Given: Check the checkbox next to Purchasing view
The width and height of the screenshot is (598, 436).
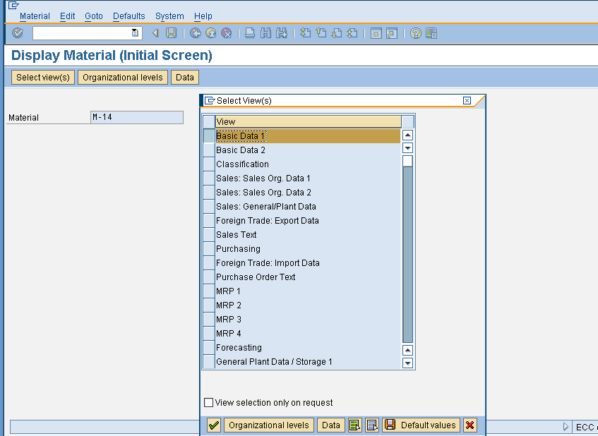Looking at the screenshot, I should tap(208, 248).
